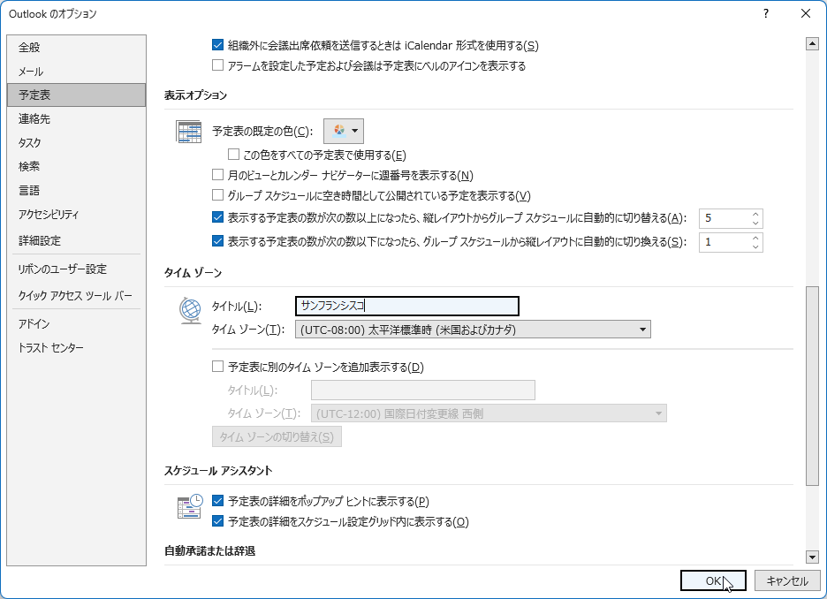Select the 全般 category
827x599 pixels.
[77, 48]
